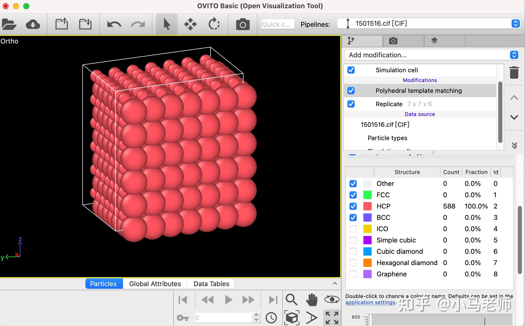Click the Load Remote File cloud icon
Screen dimensions: 525x326
pos(33,24)
